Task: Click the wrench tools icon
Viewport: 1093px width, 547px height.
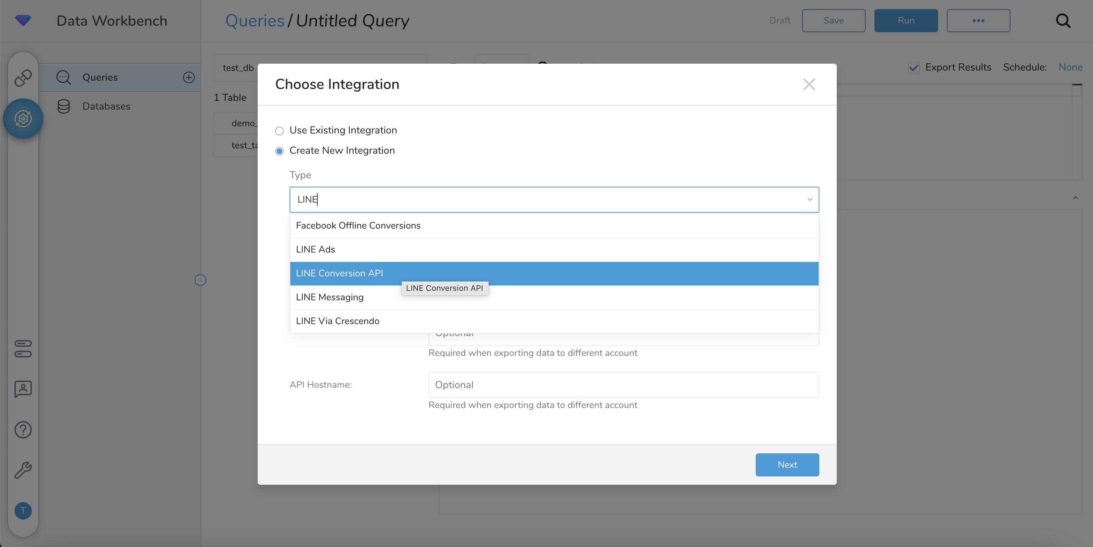Action: pos(23,470)
